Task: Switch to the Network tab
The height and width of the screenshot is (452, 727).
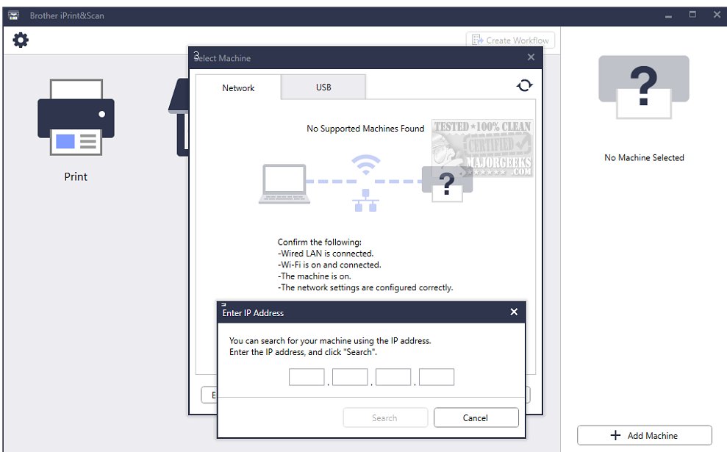Action: pyautogui.click(x=238, y=87)
